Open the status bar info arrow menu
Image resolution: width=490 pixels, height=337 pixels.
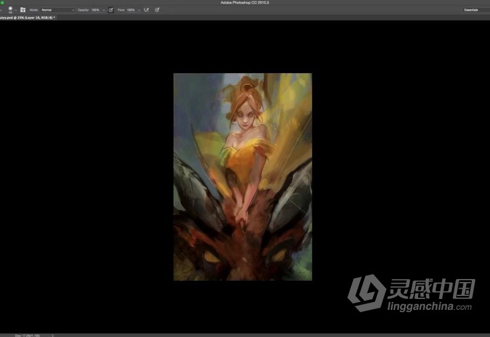(x=53, y=335)
